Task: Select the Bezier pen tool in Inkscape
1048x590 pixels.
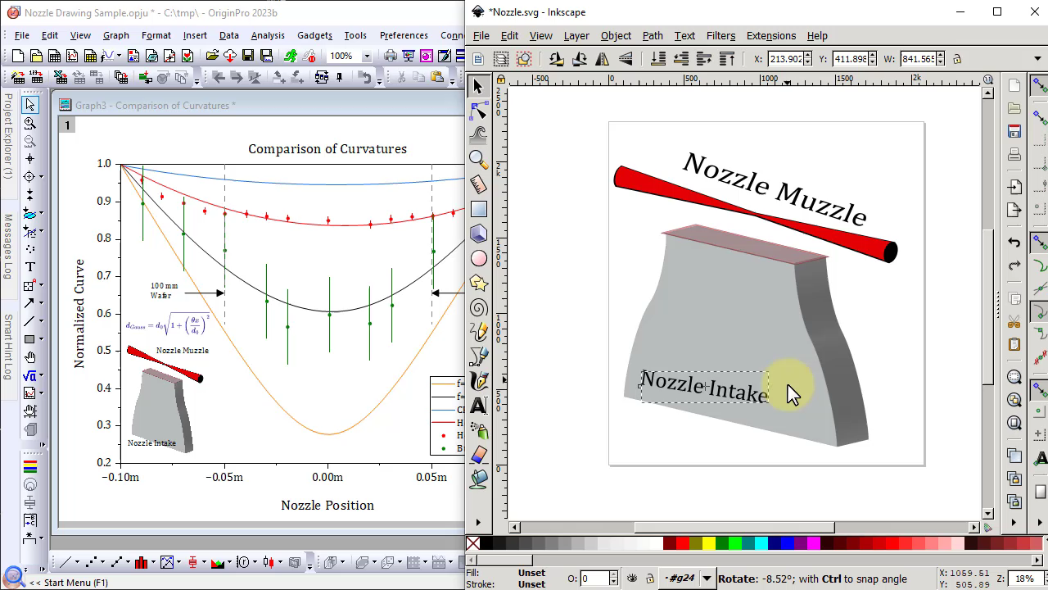Action: tap(479, 356)
